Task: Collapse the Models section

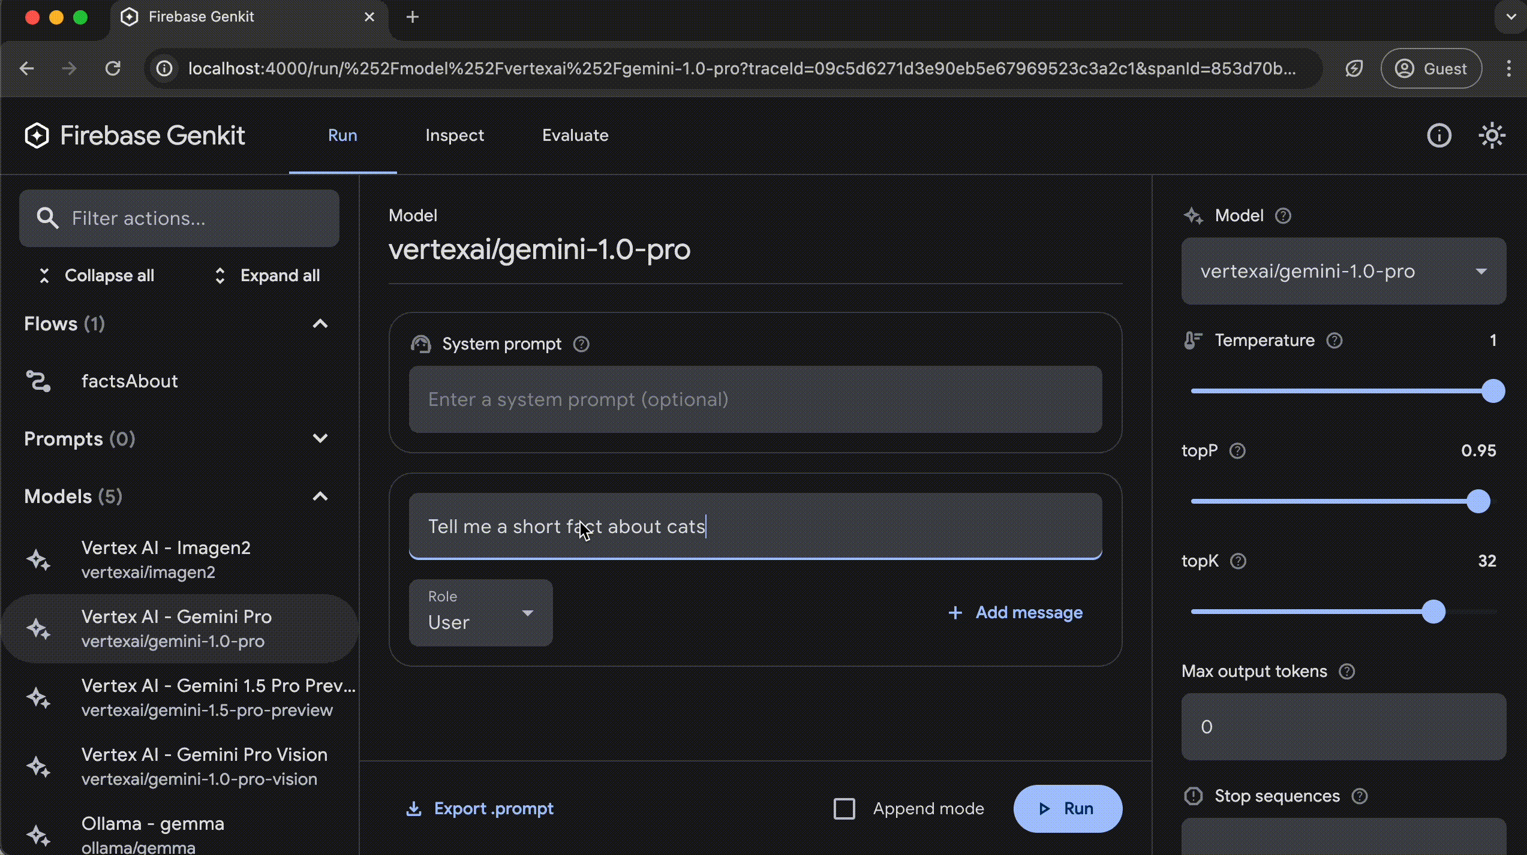Action: coord(321,496)
